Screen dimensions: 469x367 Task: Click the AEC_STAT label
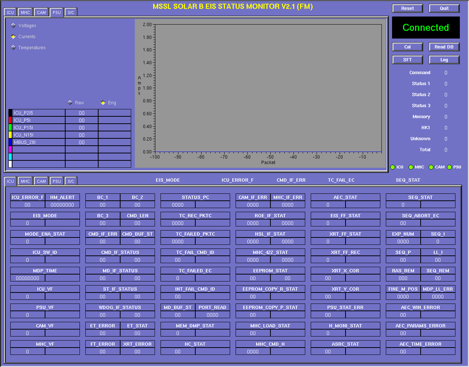pyautogui.click(x=346, y=197)
